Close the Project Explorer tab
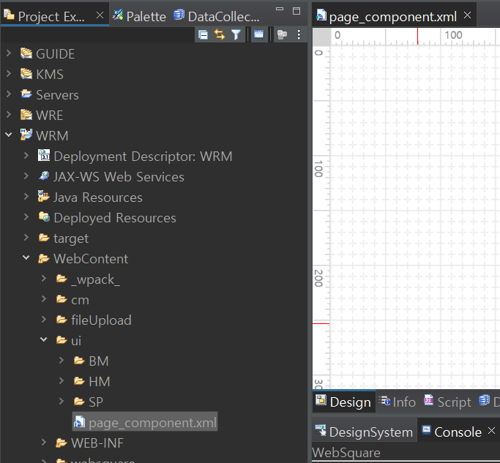 click(x=100, y=15)
